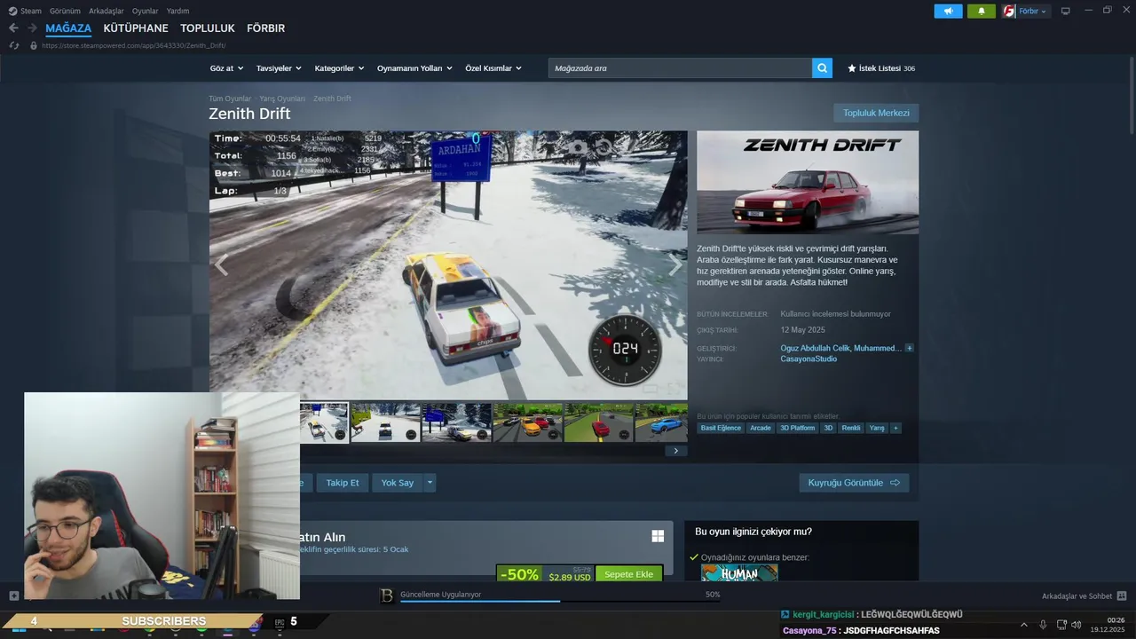Screen dimensions: 1136x639
Task: Go back with the back arrow
Action: 13,28
